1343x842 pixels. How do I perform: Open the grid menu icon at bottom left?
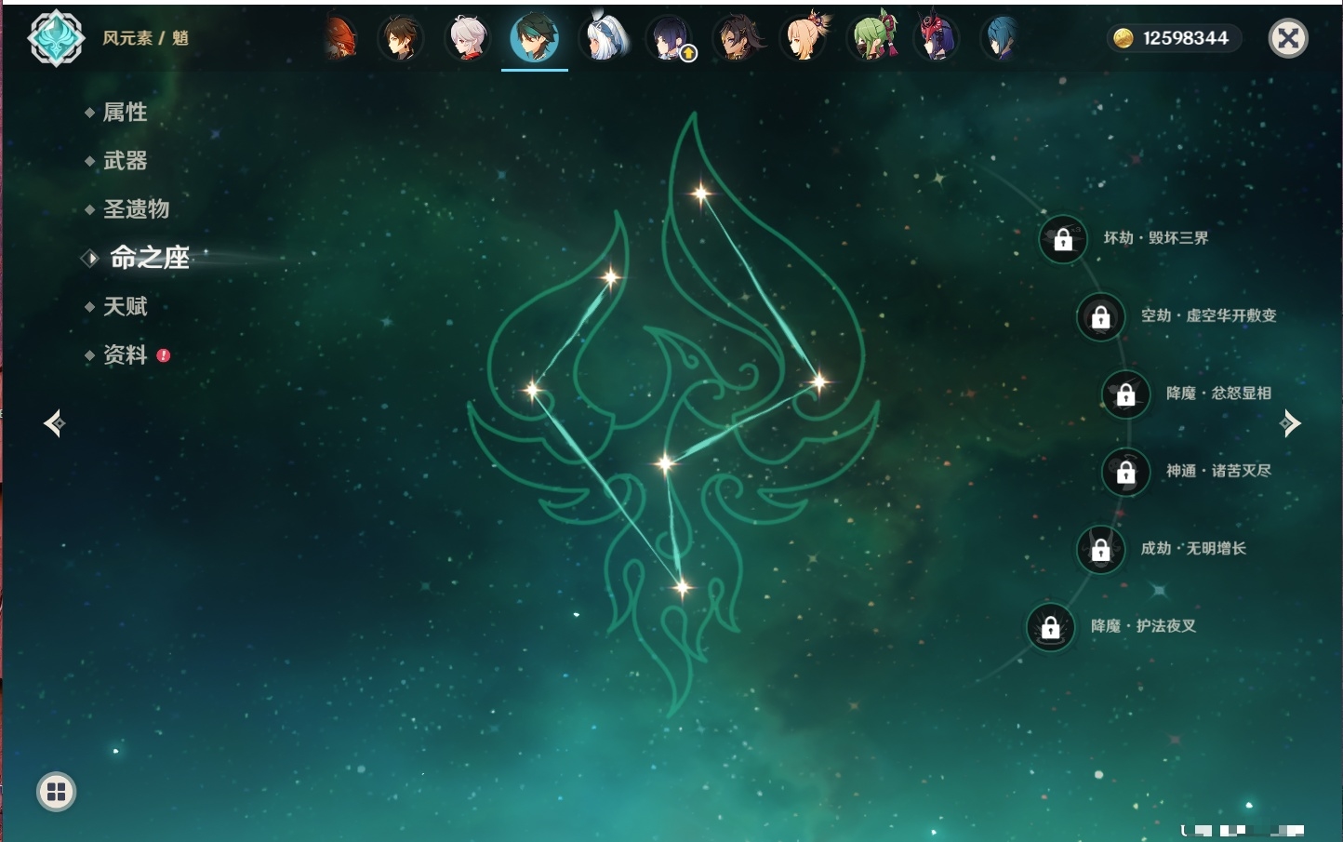[56, 792]
